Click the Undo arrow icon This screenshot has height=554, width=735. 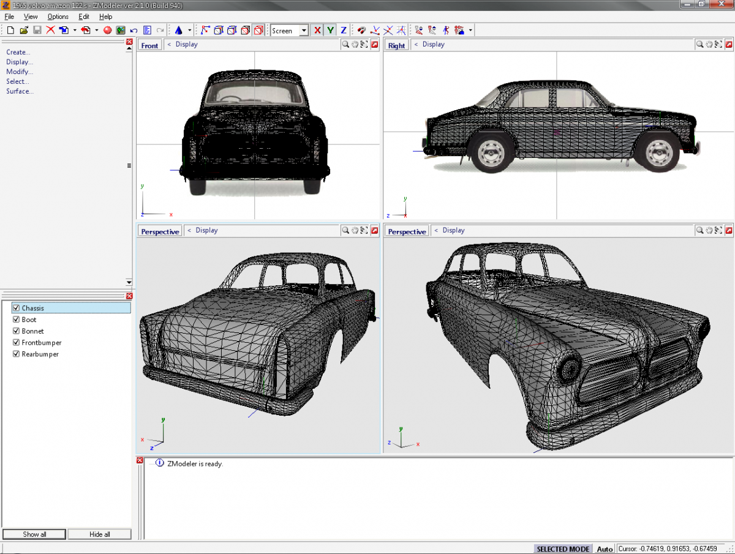coord(134,30)
